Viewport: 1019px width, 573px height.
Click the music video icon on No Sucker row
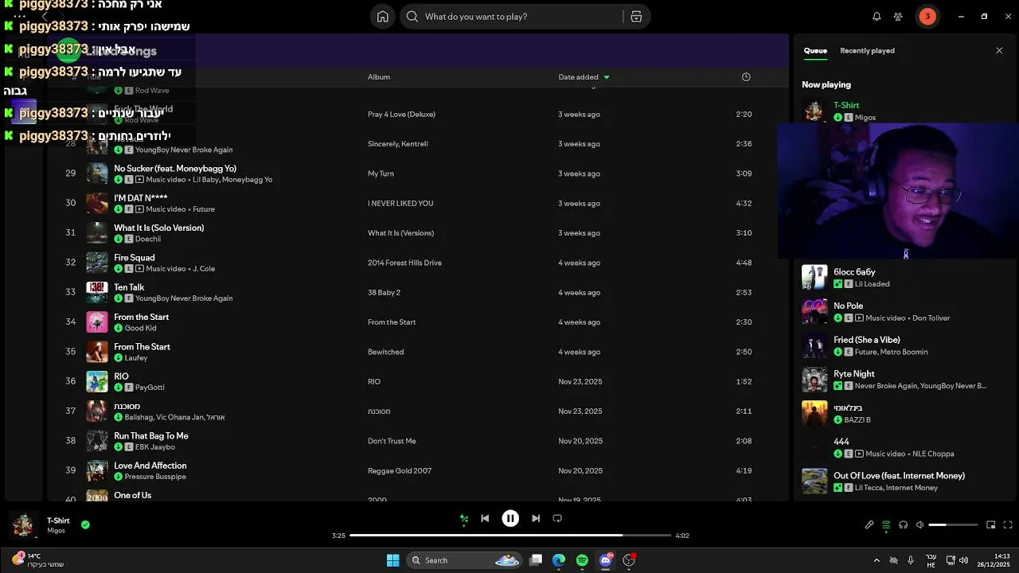[139, 180]
